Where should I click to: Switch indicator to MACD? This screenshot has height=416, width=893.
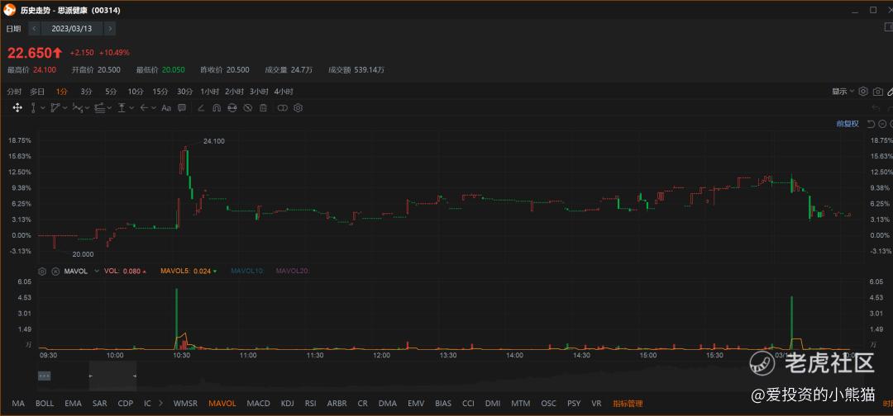click(x=258, y=404)
